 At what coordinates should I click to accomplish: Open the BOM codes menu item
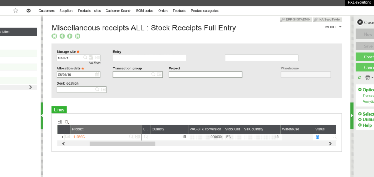pos(145,11)
